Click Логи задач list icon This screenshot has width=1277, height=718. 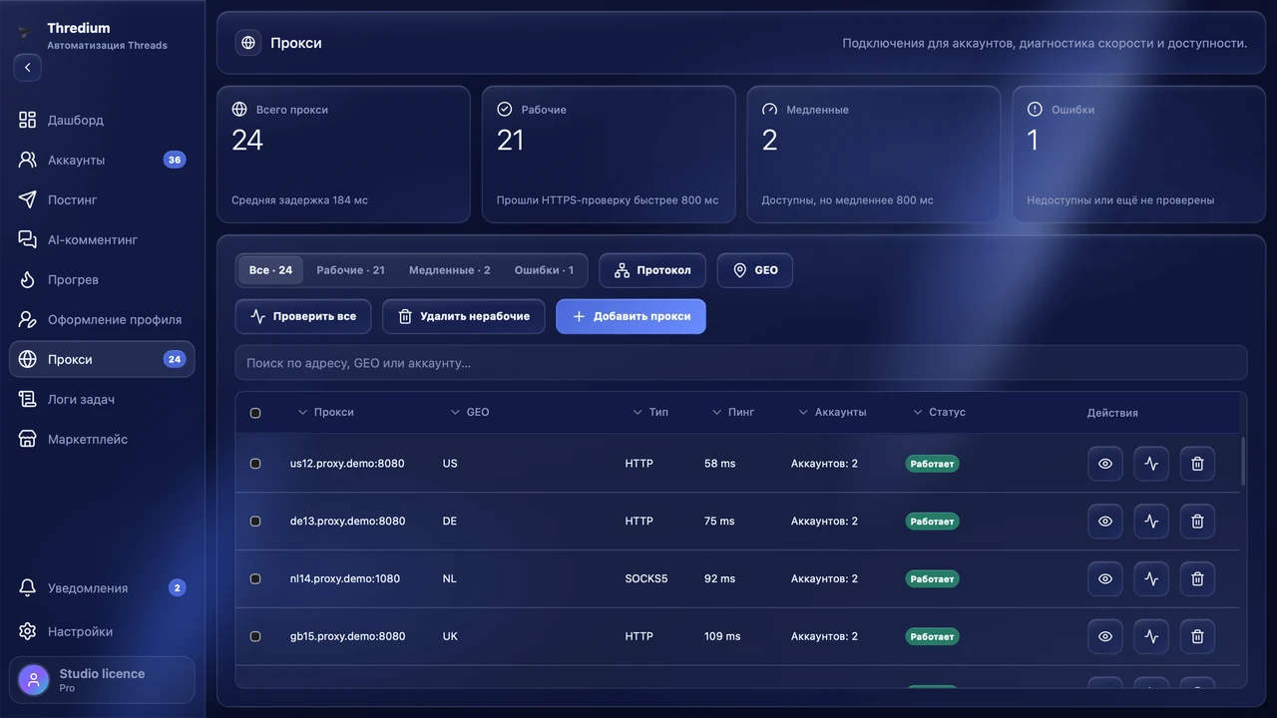[28, 399]
